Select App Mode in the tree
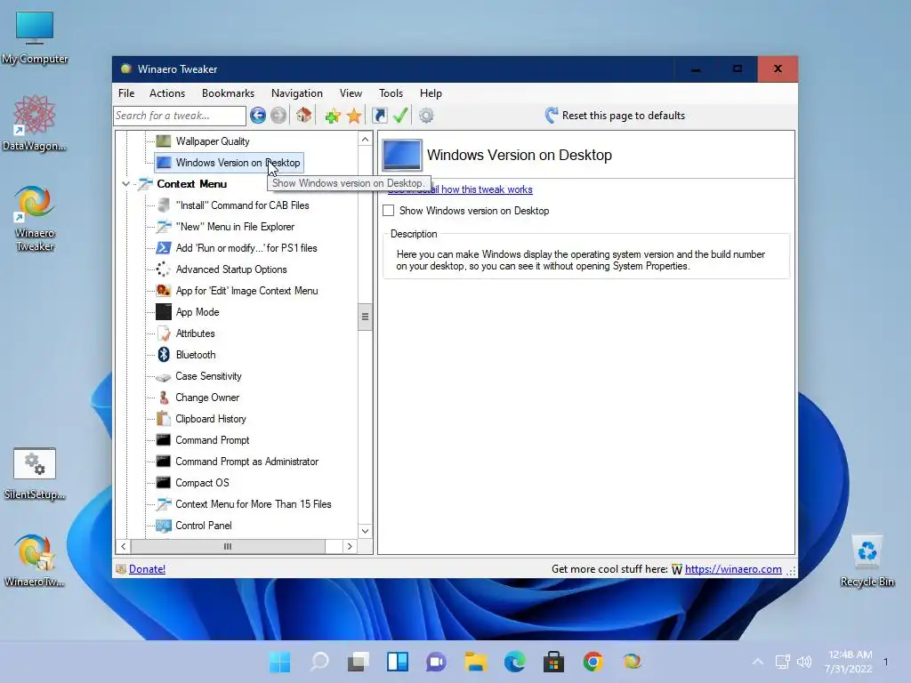The height and width of the screenshot is (683, 911). [198, 312]
